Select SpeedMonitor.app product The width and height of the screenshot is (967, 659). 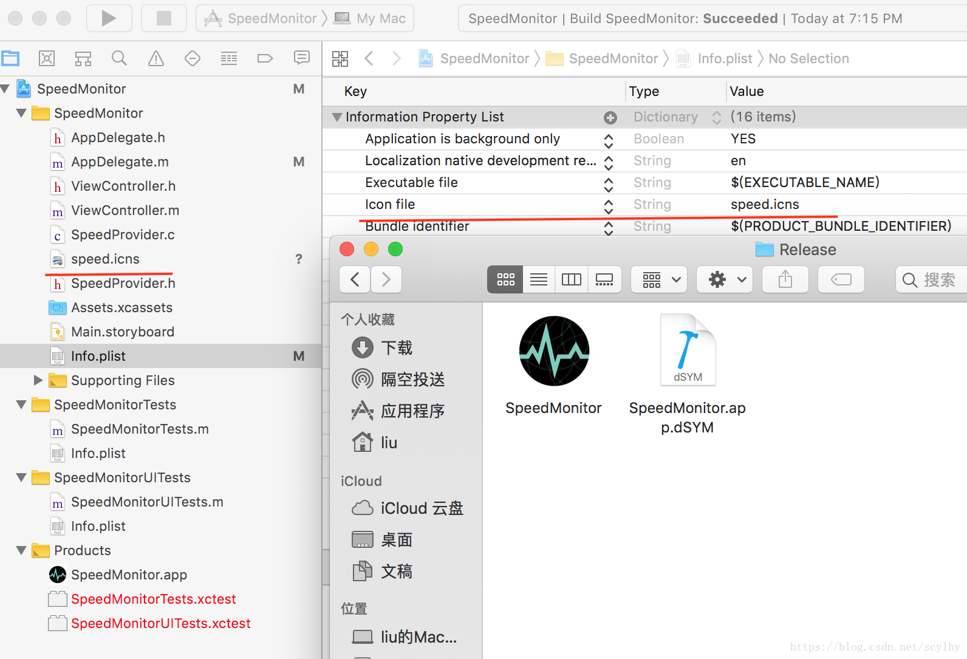coord(129,575)
